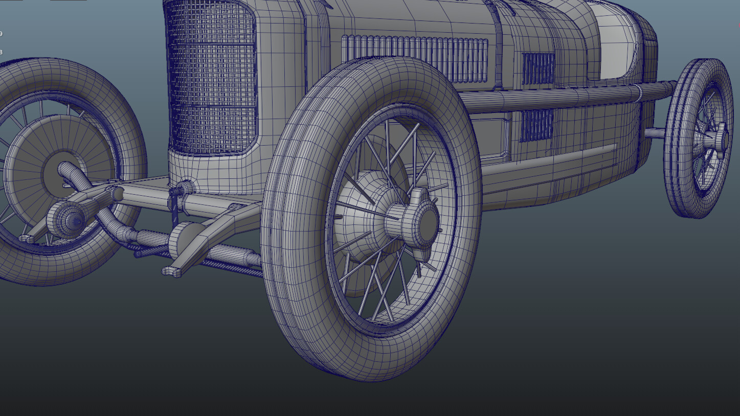Screen dimensions: 740x416
Task: Select a spoke on the front wheel
Action: tap(399, 153)
